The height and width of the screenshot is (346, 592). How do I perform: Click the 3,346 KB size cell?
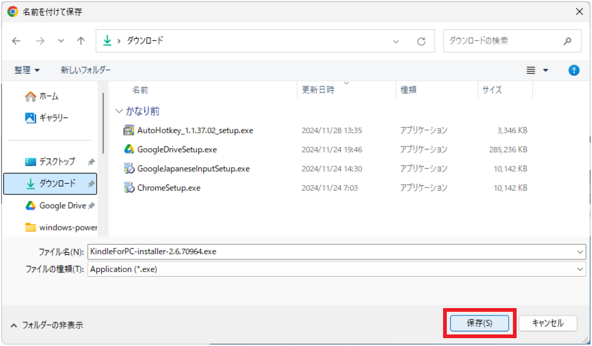pyautogui.click(x=512, y=131)
